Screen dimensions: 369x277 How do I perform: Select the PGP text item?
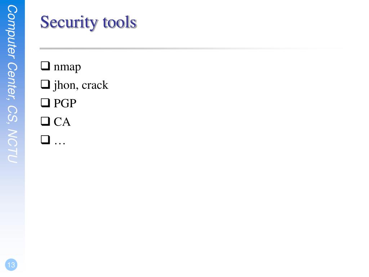point(65,103)
